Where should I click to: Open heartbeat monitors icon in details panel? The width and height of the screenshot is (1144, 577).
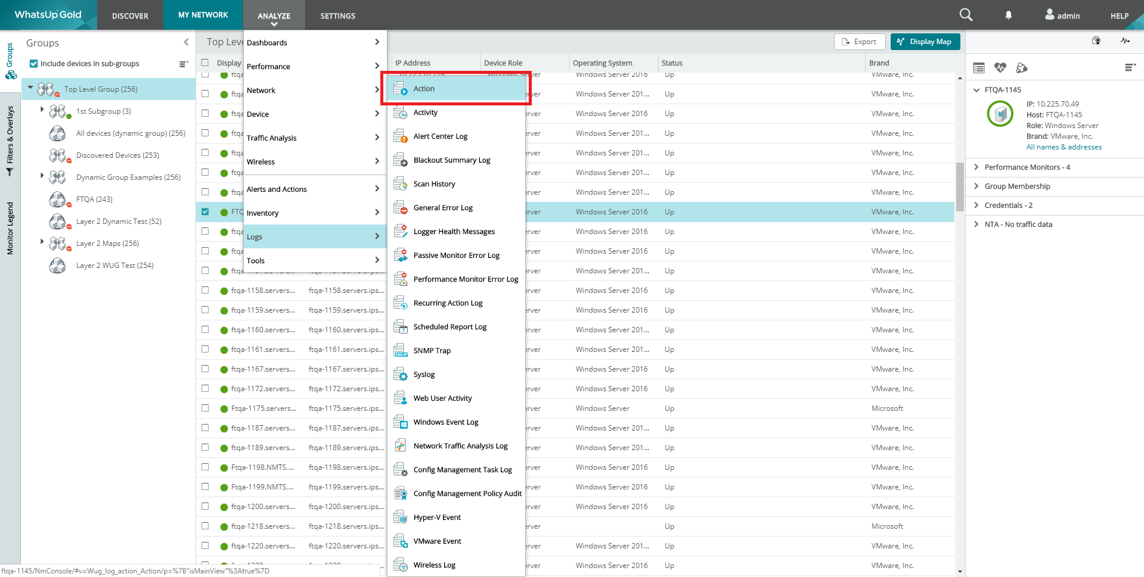(1000, 68)
